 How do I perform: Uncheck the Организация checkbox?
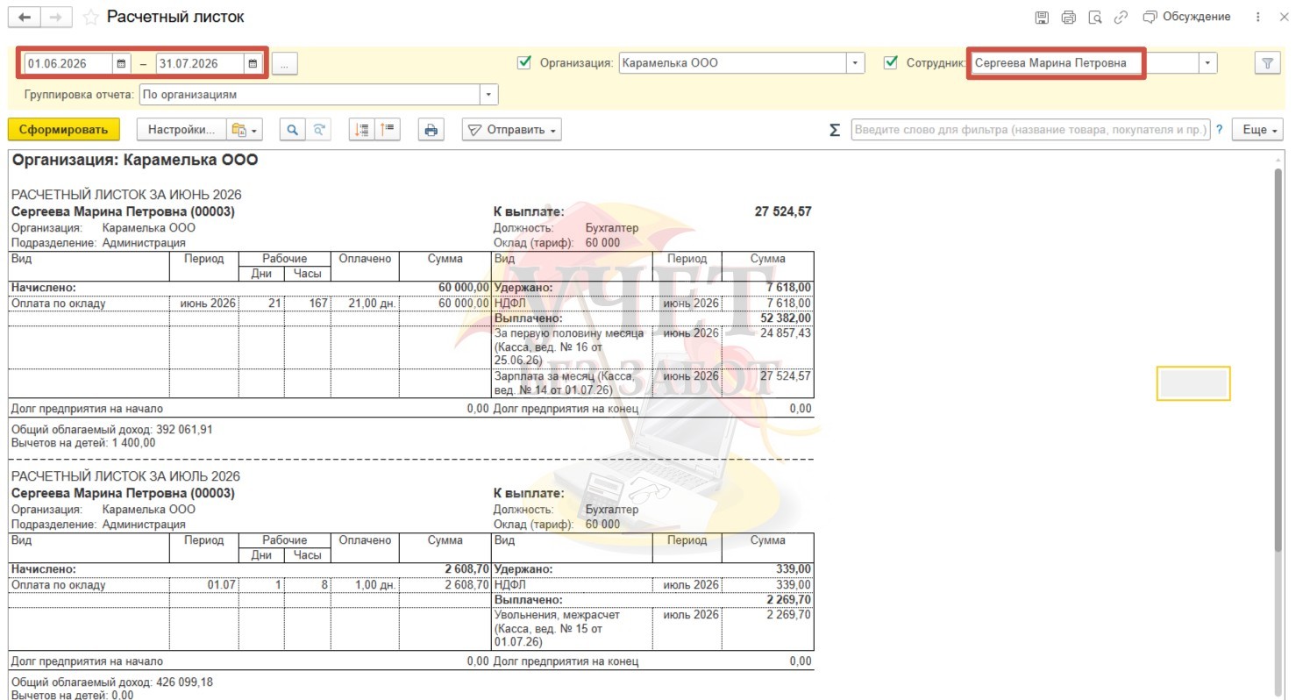point(525,63)
